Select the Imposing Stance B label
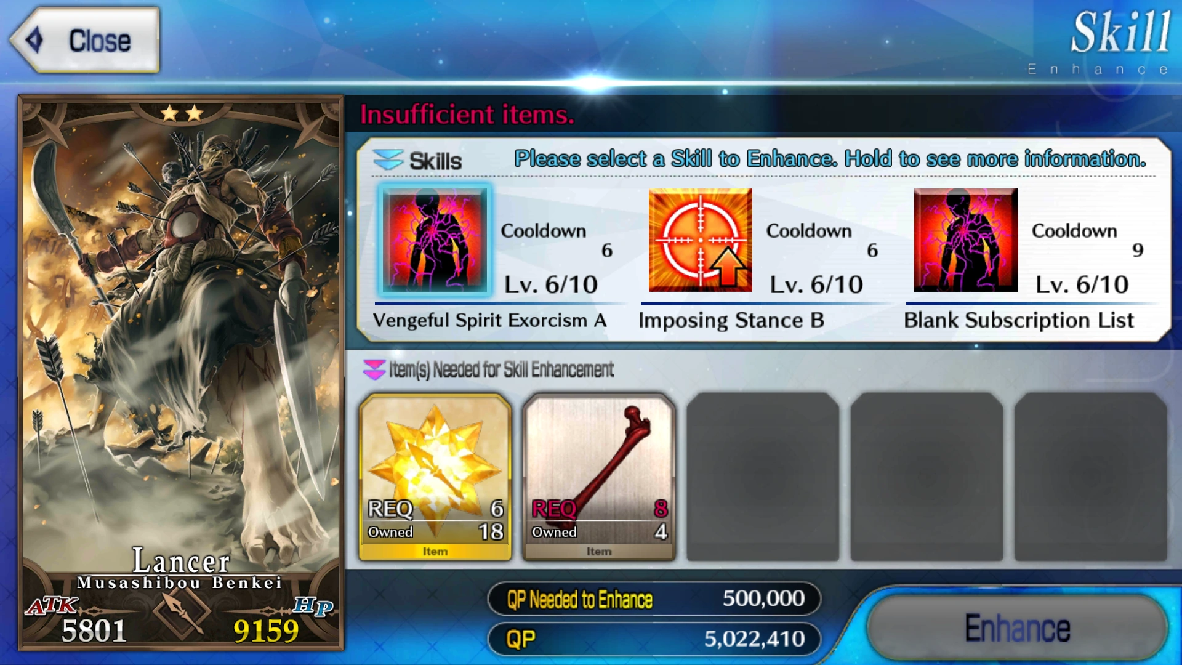The height and width of the screenshot is (665, 1182). (x=731, y=320)
